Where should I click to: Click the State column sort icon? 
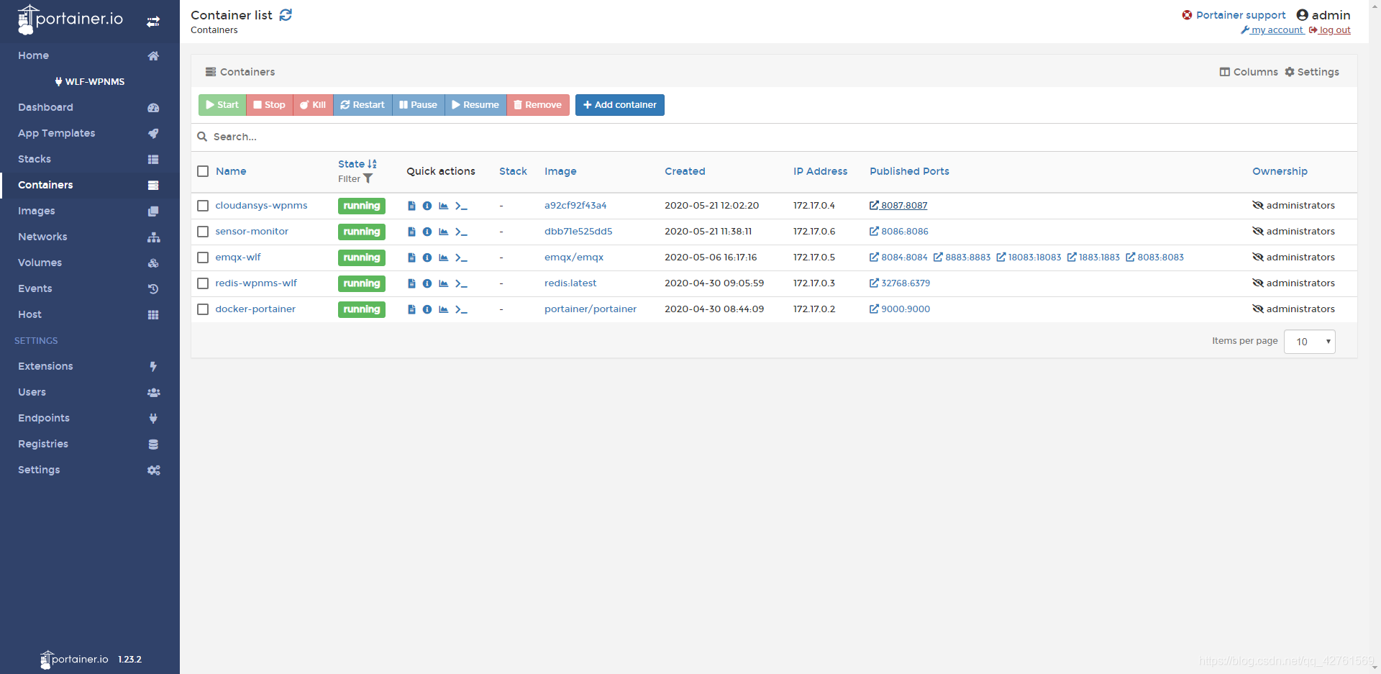tap(372, 164)
